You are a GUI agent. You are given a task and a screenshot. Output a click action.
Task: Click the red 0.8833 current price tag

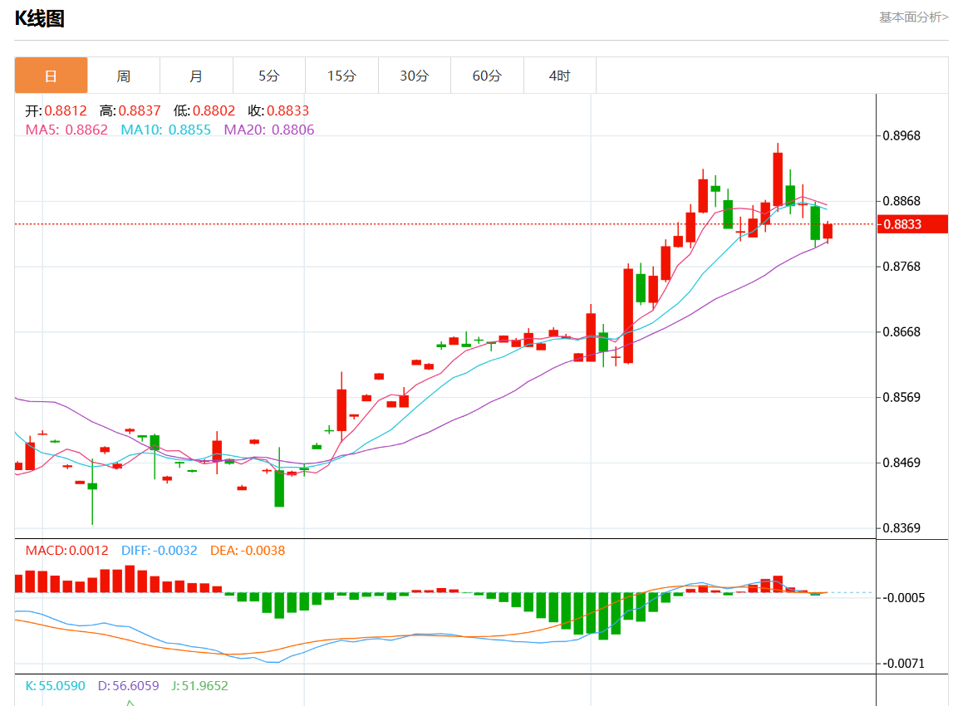coord(912,224)
